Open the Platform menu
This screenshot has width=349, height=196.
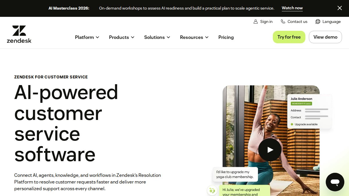point(87,37)
